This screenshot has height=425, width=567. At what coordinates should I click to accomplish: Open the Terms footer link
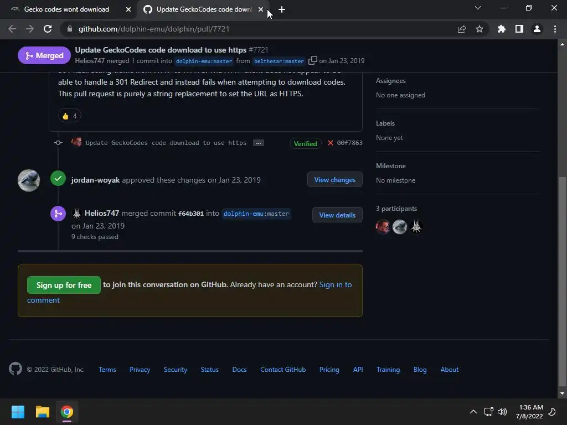(x=107, y=370)
